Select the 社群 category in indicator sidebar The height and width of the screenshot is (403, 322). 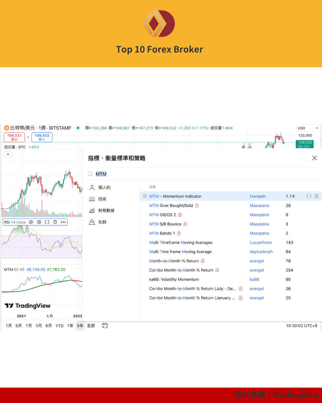(x=102, y=222)
